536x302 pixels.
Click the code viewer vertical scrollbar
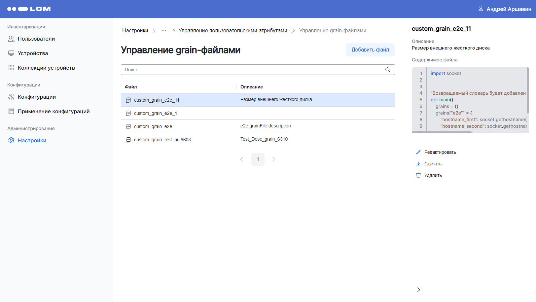pyautogui.click(x=527, y=91)
